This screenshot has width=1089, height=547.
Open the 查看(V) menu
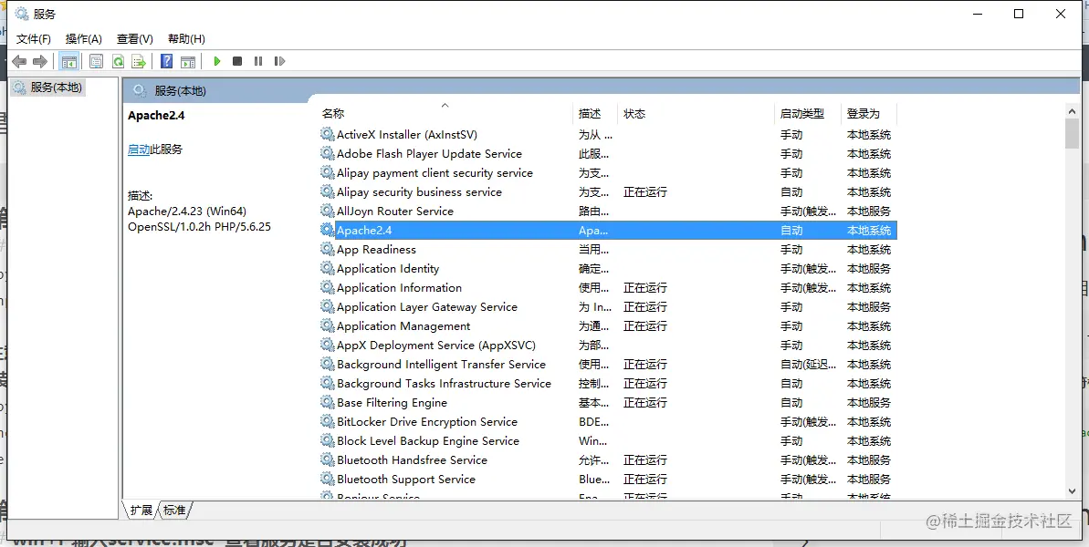tap(135, 39)
